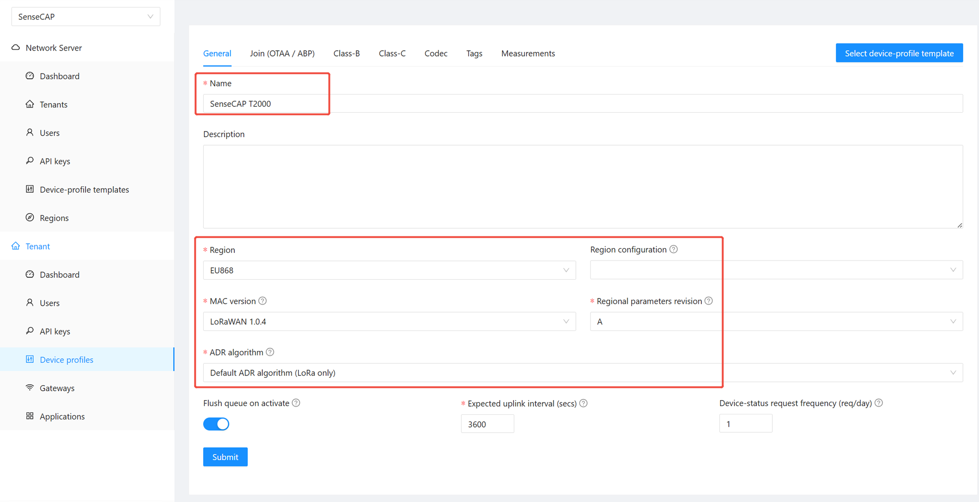979x502 pixels.
Task: Click help icon next to MAC version
Action: (262, 301)
